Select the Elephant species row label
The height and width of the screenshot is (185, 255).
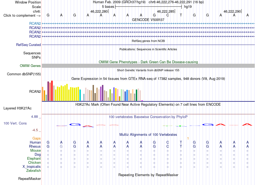(34, 158)
